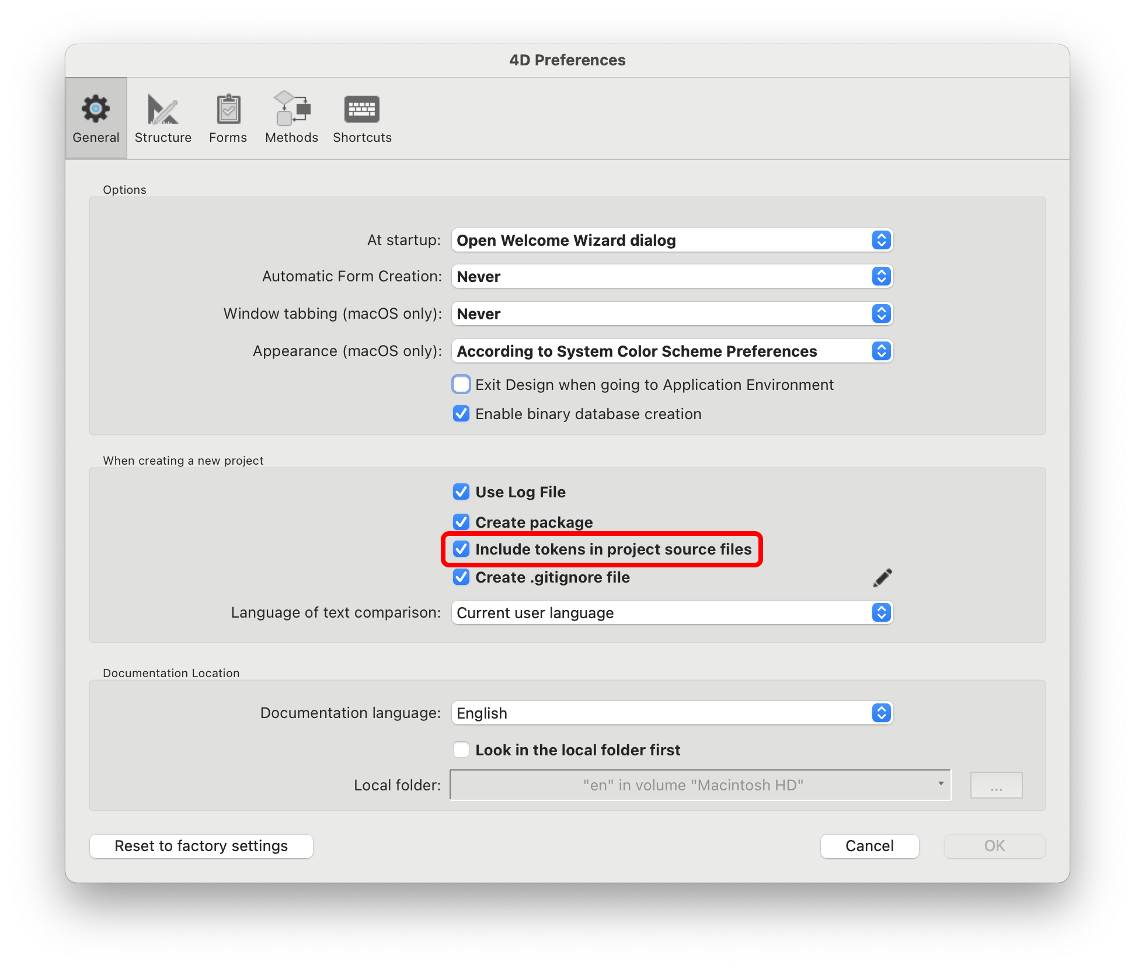
Task: Toggle Include tokens in project source files
Action: (x=461, y=549)
